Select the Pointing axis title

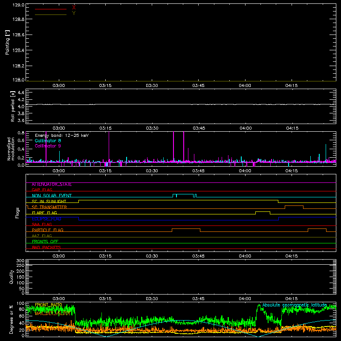(x=8, y=42)
